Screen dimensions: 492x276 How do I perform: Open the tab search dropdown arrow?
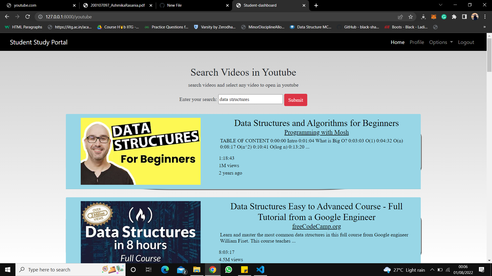coord(440,5)
